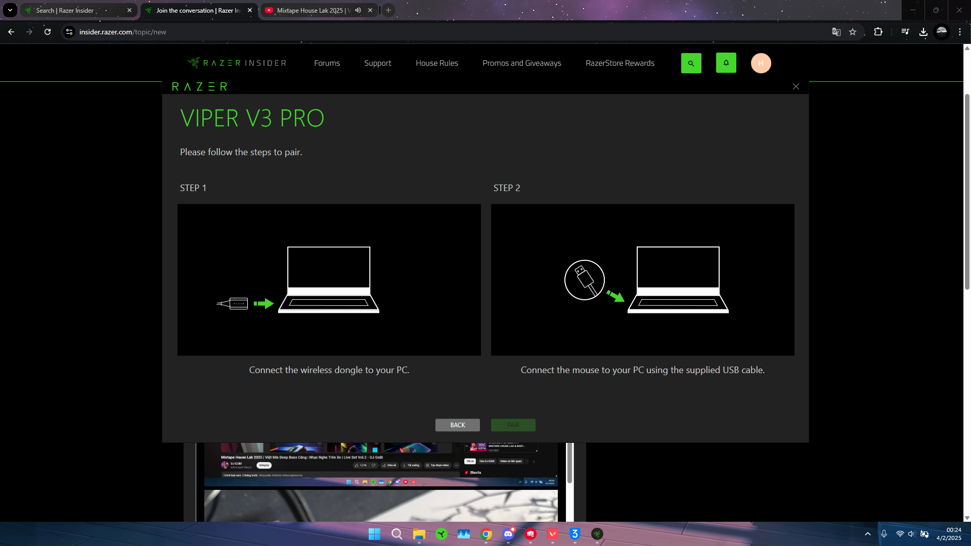The image size is (971, 546).
Task: Click the YouTube screenshot thumbnail below dialog
Action: pos(381,465)
